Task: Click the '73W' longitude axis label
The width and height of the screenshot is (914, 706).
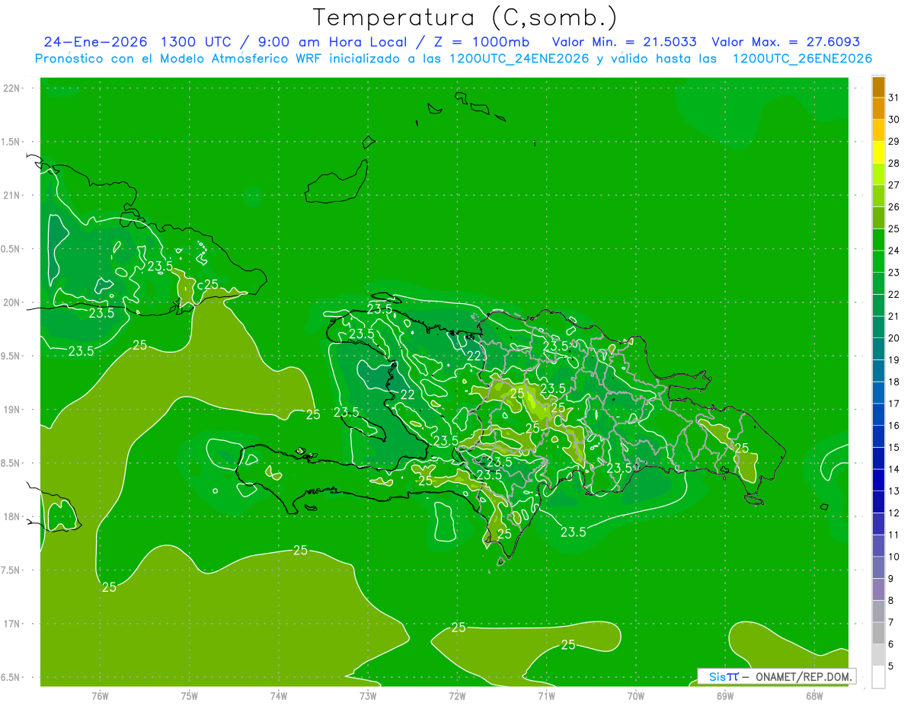Action: (368, 696)
